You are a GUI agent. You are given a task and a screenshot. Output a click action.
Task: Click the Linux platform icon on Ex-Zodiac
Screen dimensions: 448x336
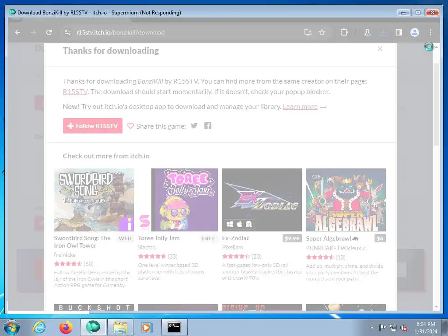[249, 224]
